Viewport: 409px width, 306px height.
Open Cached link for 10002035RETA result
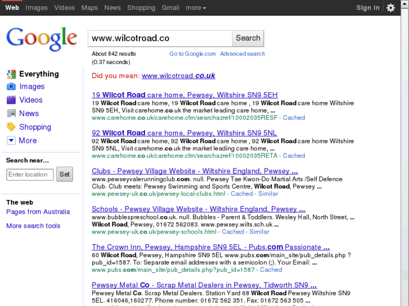pos(294,156)
